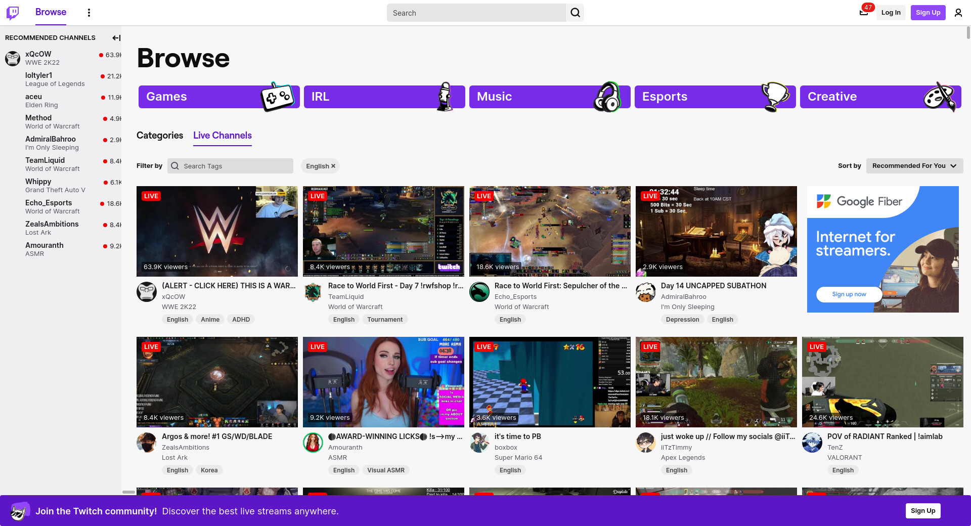
Task: Select the Live Channels tab
Action: (223, 136)
